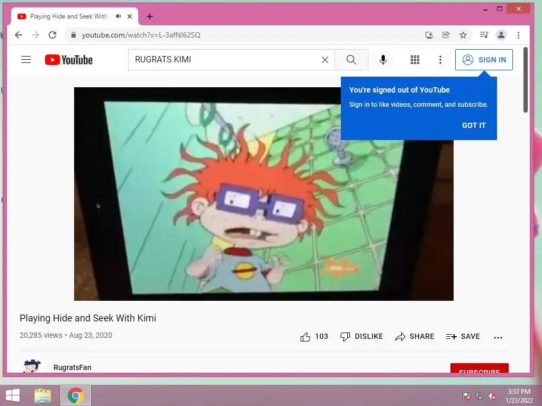
Task: Open the taskbar clock and date
Action: point(519,396)
